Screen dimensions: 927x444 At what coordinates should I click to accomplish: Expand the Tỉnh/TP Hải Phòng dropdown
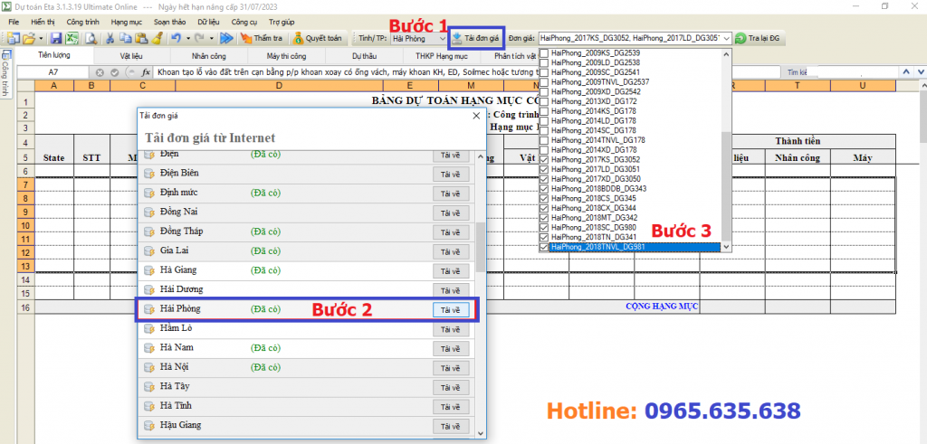tap(442, 39)
